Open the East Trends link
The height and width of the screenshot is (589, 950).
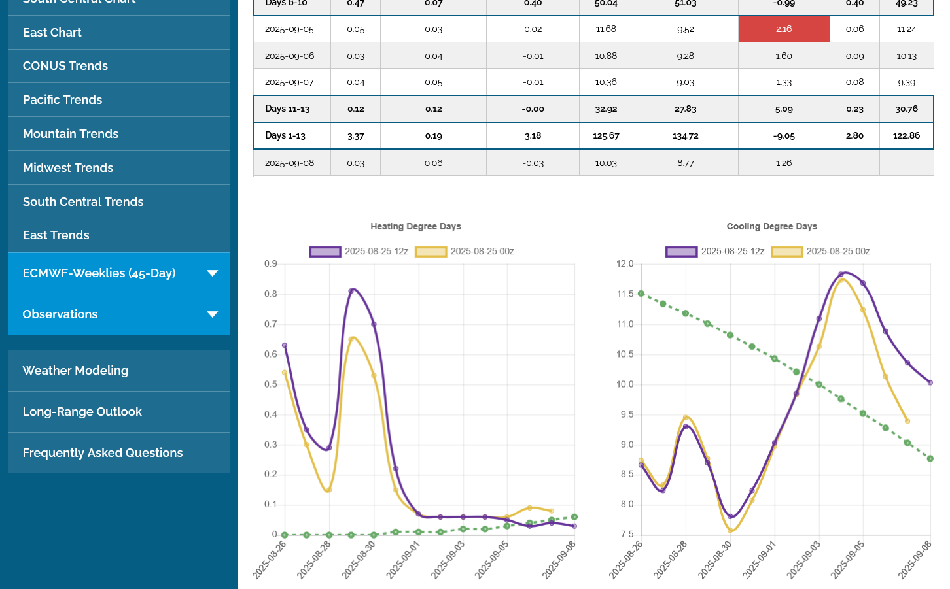[56, 235]
